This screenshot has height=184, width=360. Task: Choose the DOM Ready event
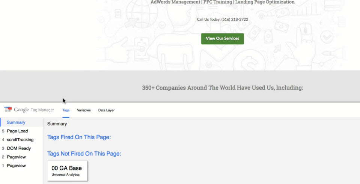[19, 148]
